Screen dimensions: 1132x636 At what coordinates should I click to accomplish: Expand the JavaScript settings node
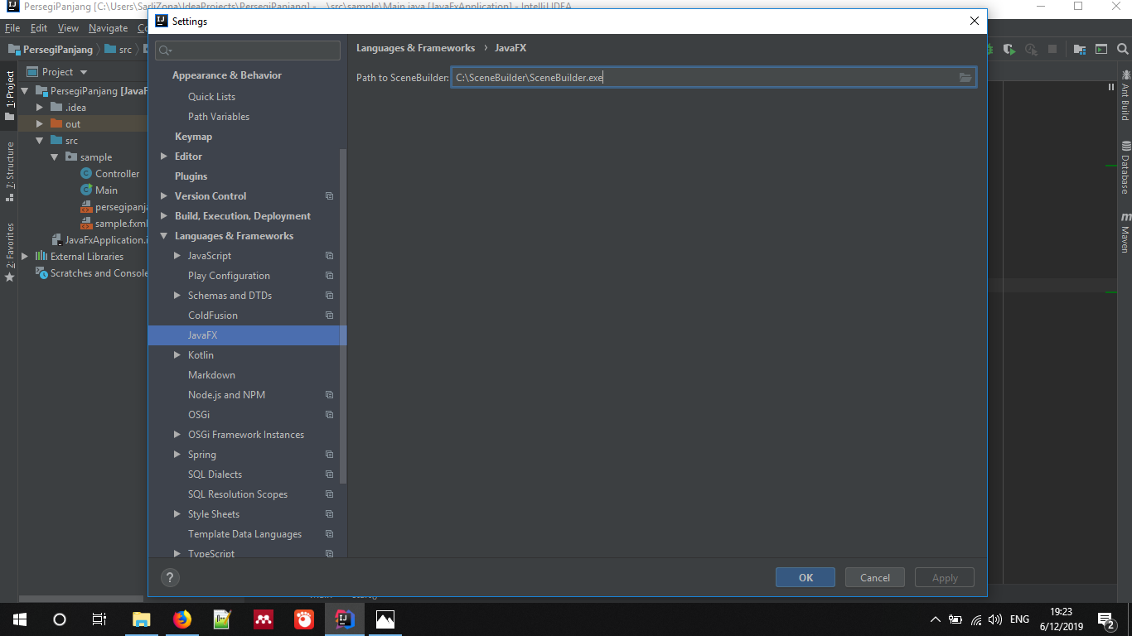point(177,256)
